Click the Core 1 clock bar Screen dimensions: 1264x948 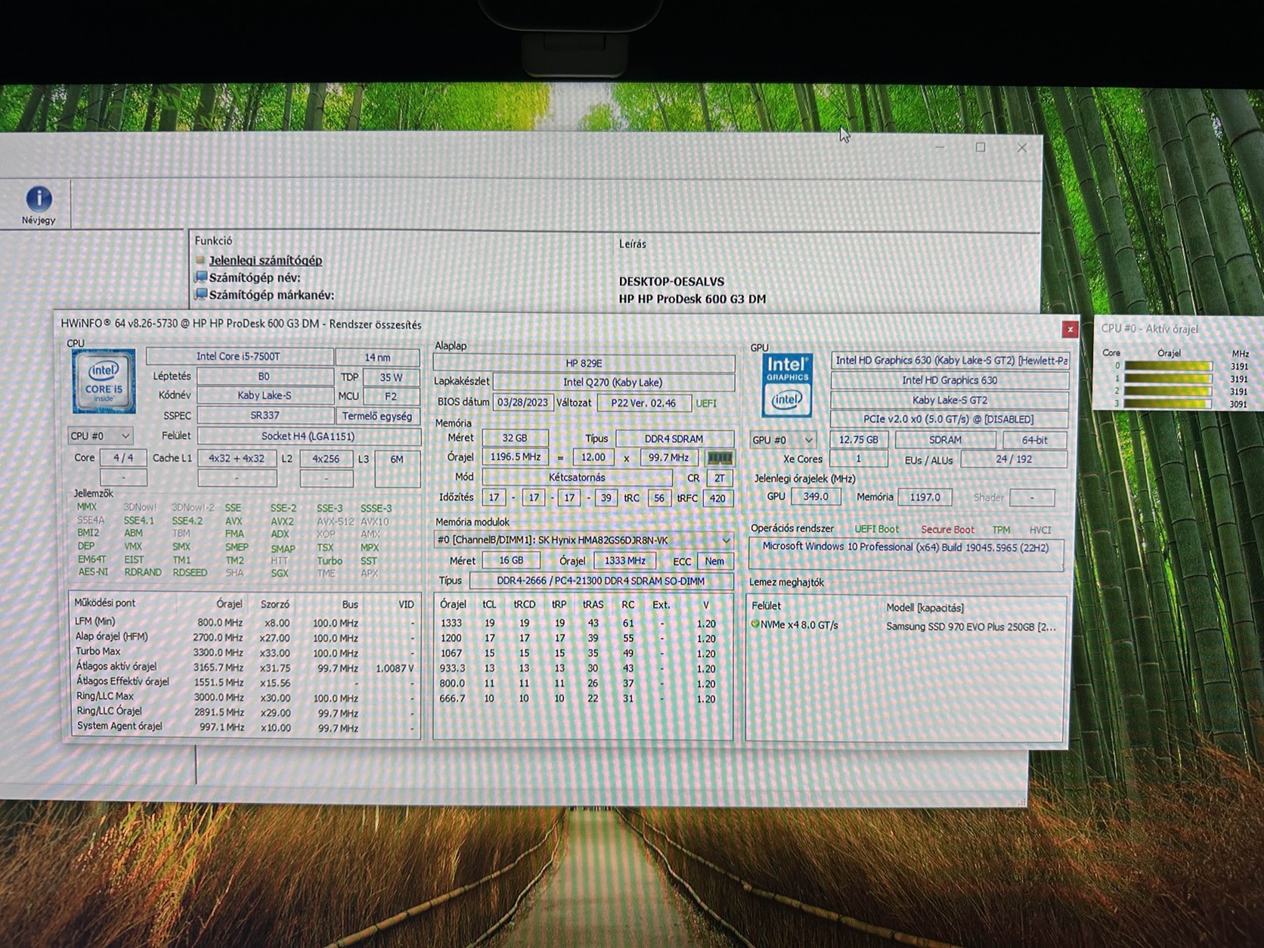(1168, 379)
